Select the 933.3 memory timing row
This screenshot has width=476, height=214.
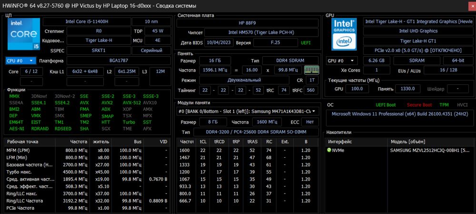(x=248, y=186)
